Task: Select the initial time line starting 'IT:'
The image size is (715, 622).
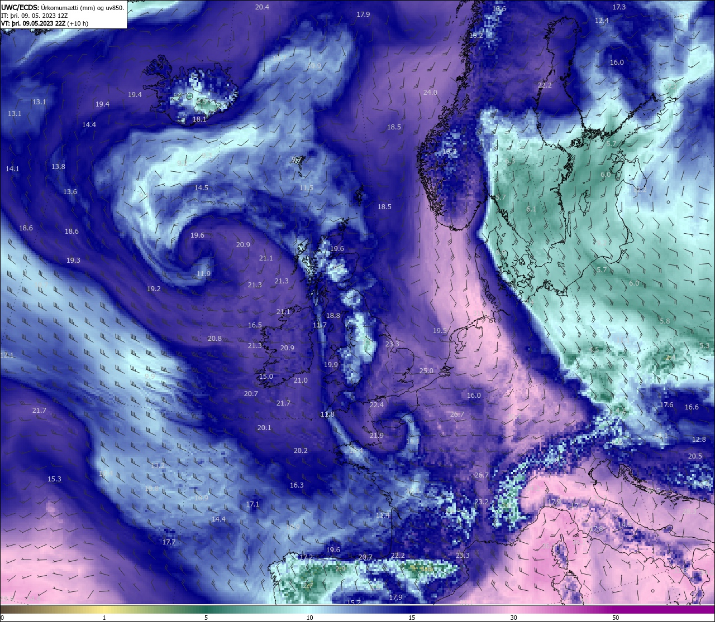Action: pos(35,16)
